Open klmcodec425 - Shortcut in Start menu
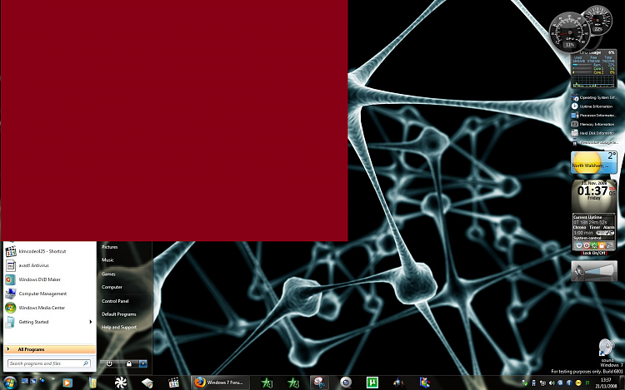This screenshot has height=390, width=625. point(49,251)
